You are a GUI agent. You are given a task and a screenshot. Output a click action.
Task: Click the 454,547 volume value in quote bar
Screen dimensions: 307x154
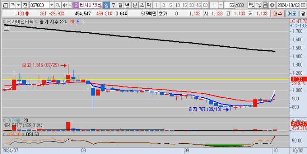coord(83,14)
